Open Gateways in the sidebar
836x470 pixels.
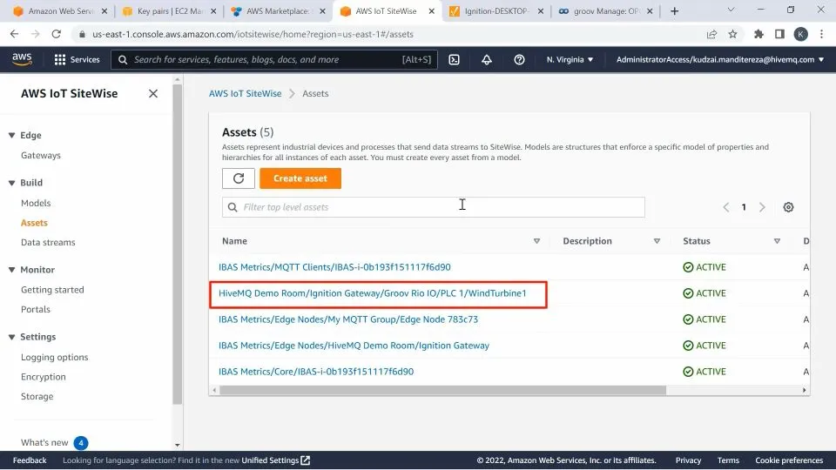41,156
